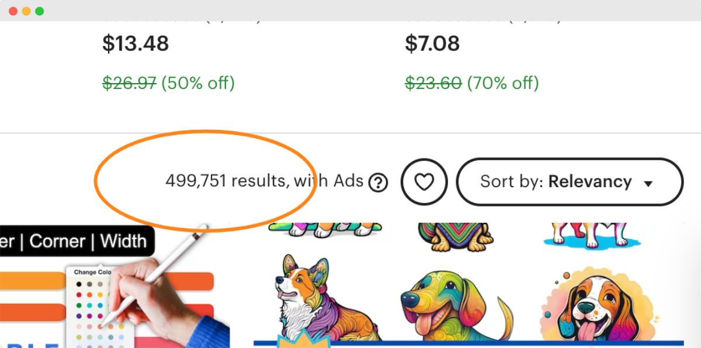Click the 499,751 results text
Screen dimensions: 701x348
[x=227, y=181]
